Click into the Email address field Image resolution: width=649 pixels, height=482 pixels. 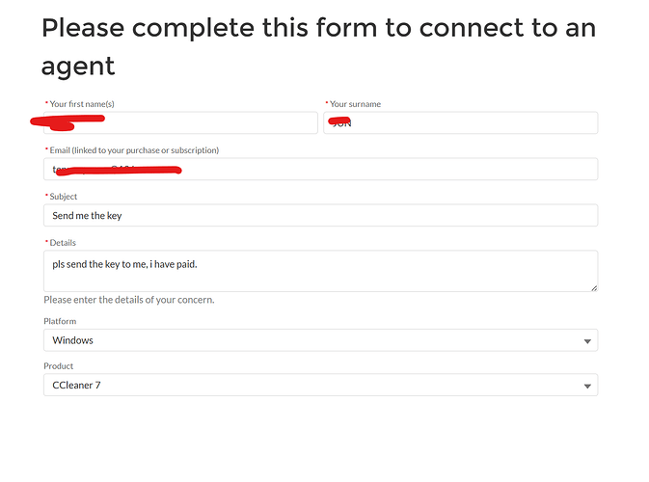click(x=386, y=170)
